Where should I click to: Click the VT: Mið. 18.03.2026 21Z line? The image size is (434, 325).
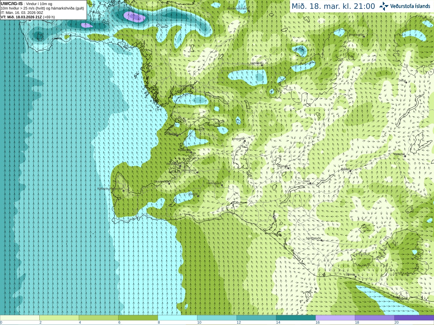pyautogui.click(x=28, y=17)
